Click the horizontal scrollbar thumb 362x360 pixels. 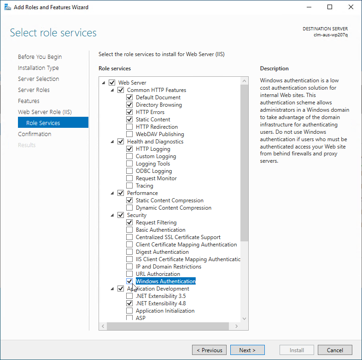168,326
